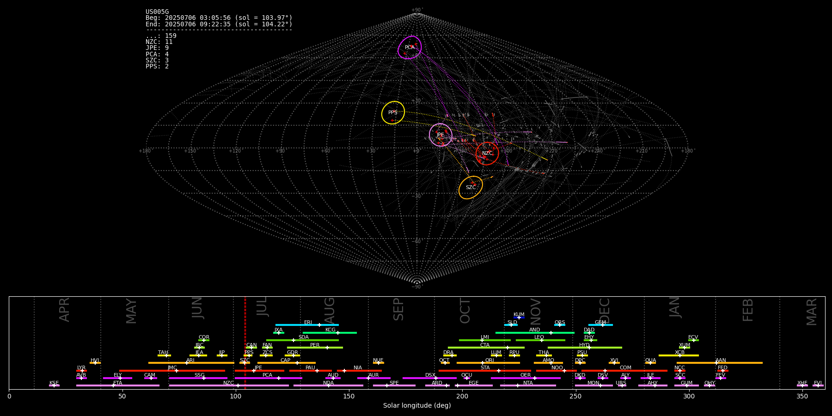The width and height of the screenshot is (832, 416).
Task: Click the NTA shower bar in timeline
Action: pyautogui.click(x=528, y=385)
